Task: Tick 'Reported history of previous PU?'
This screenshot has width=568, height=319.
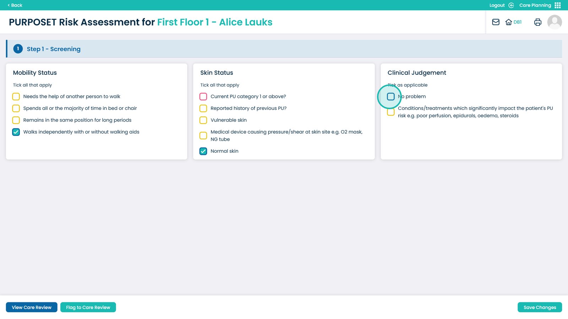Action: click(203, 108)
